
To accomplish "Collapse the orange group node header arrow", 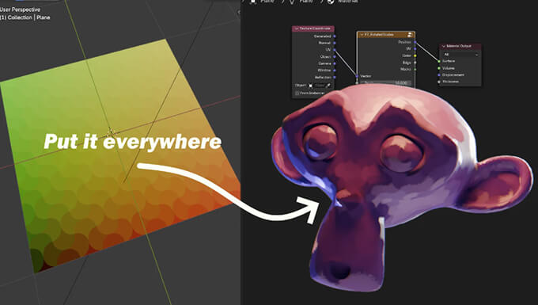I will [x=362, y=35].
